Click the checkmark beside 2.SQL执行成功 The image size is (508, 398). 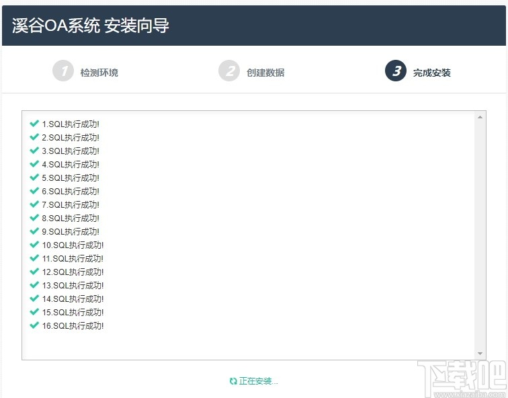click(x=34, y=137)
